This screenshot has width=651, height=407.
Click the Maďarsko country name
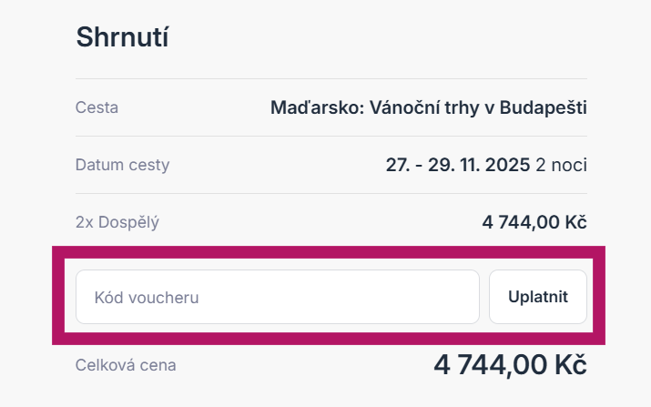click(316, 108)
